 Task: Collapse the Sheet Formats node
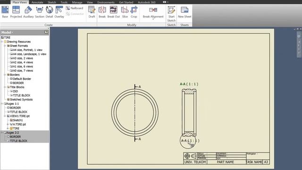pyautogui.click(x=5, y=46)
